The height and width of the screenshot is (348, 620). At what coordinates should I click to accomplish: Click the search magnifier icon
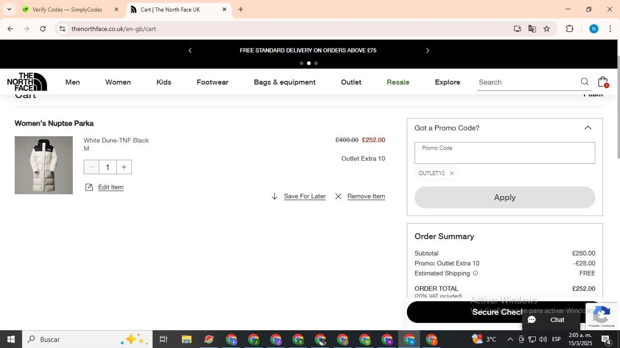point(584,82)
